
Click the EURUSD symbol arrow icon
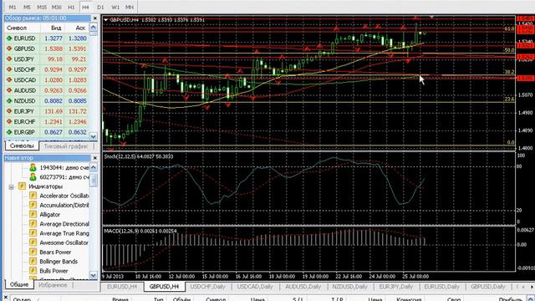9,38
